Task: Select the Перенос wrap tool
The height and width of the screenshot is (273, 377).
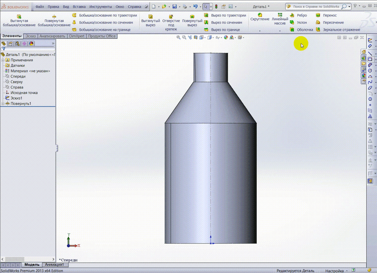Action: [x=326, y=15]
